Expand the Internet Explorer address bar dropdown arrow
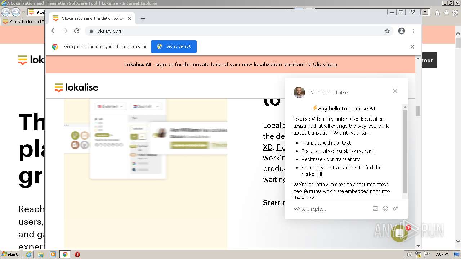Viewport: 461px width, 259px height. pos(426,12)
